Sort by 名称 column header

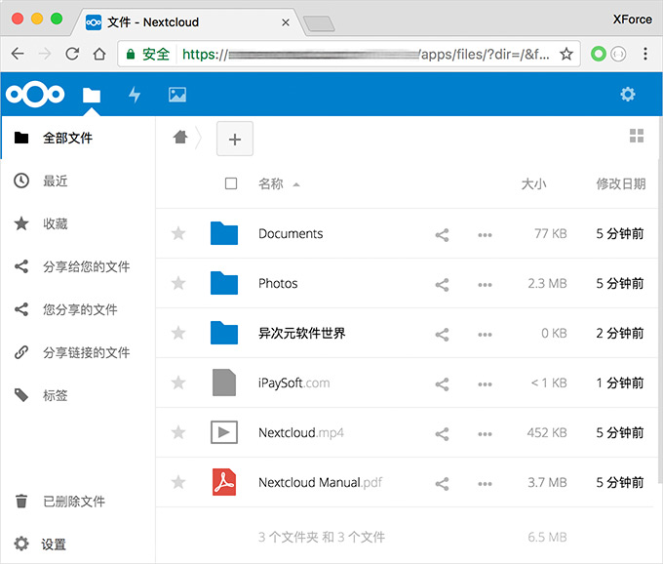tap(271, 183)
